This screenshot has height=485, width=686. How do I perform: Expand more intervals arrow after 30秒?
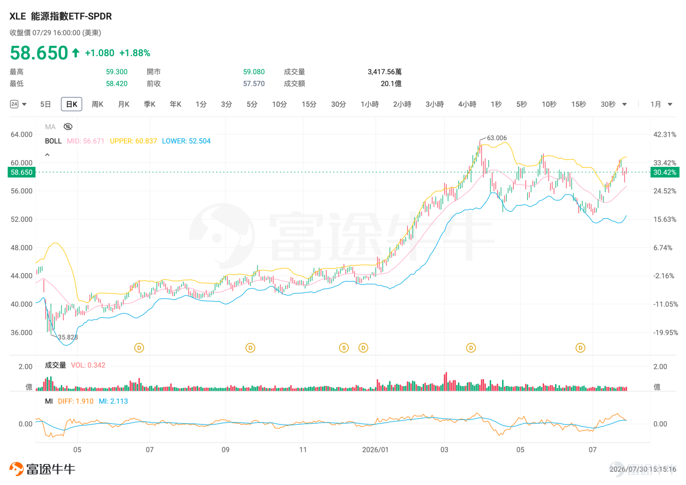624,104
